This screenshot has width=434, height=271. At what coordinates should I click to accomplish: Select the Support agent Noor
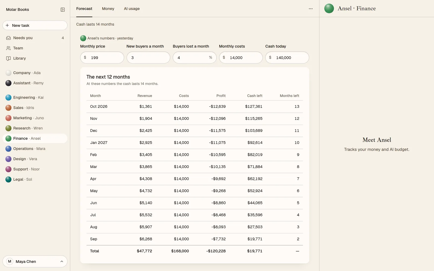[35, 169]
